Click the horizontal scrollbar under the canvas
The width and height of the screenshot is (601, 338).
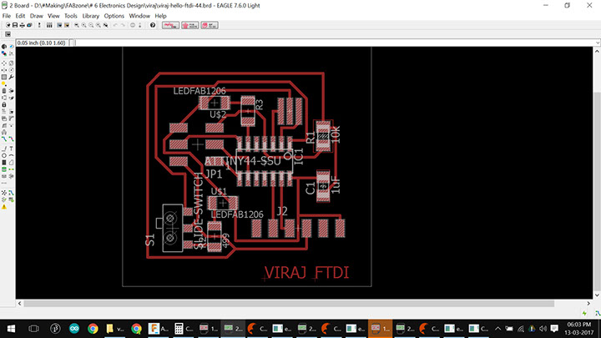pos(289,304)
